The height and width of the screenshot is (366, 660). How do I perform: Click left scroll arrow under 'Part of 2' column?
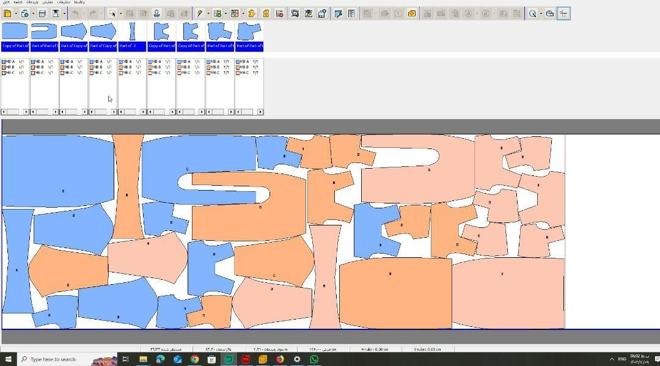click(121, 112)
